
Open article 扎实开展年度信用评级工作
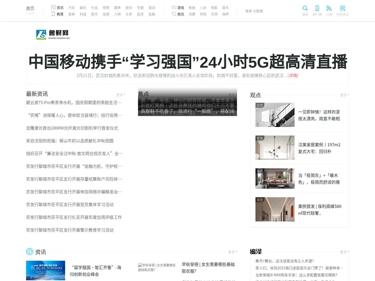coord(74,217)
